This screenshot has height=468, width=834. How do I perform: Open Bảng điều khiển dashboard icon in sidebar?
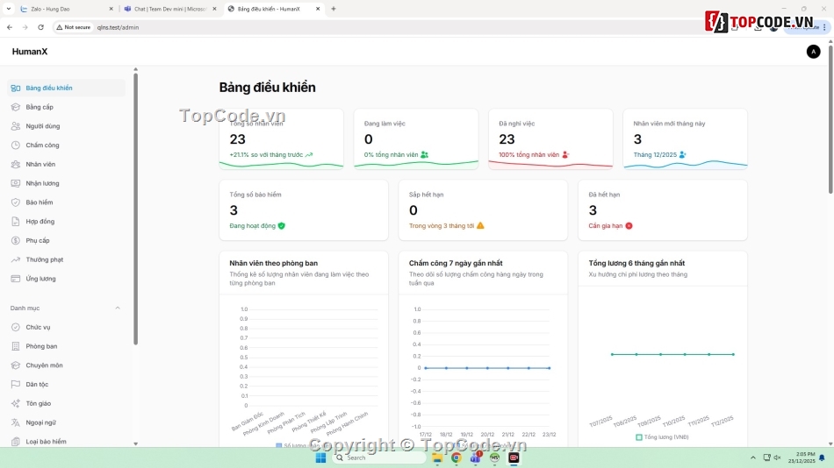(x=16, y=89)
